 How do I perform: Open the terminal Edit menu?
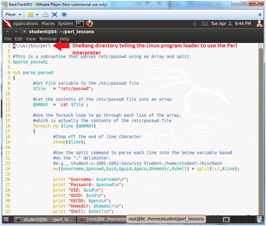point(19,39)
